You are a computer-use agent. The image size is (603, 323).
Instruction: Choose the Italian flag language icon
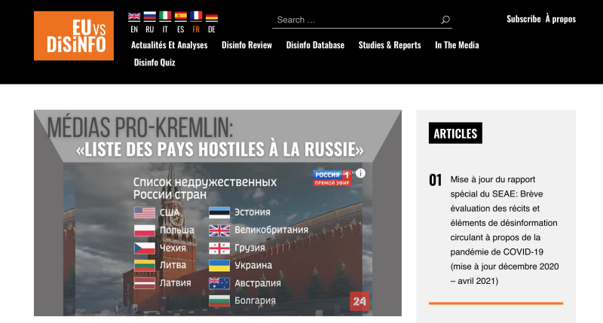pos(165,16)
